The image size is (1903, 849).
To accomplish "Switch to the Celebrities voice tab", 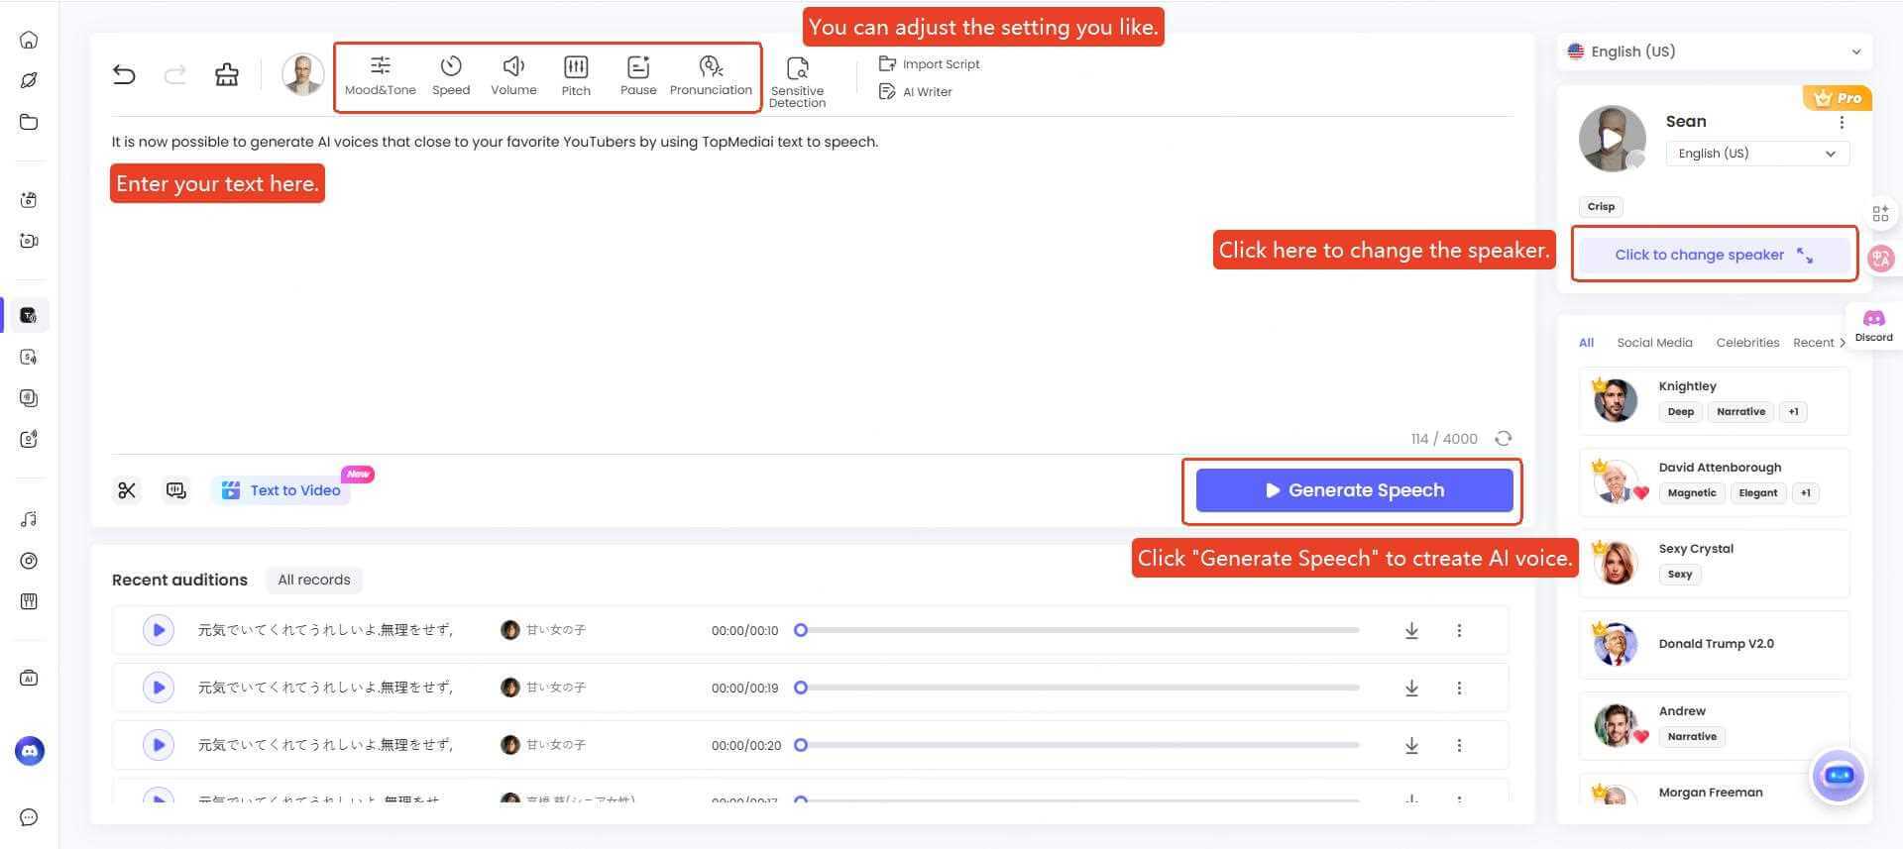I will pos(1747,343).
